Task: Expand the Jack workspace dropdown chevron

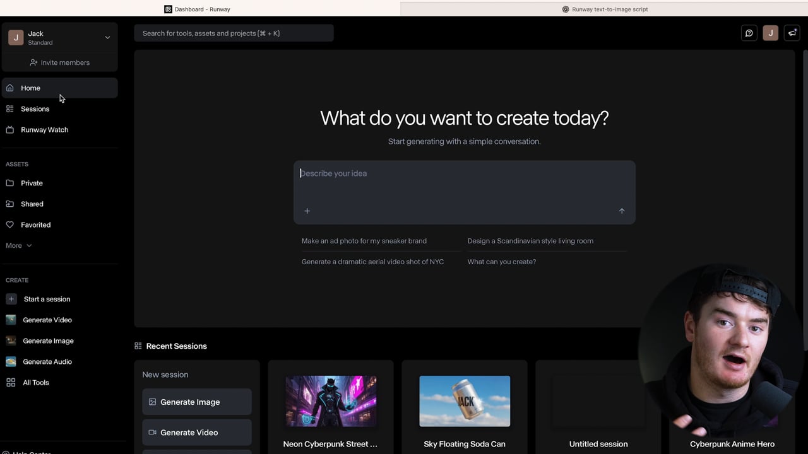Action: [x=107, y=38]
